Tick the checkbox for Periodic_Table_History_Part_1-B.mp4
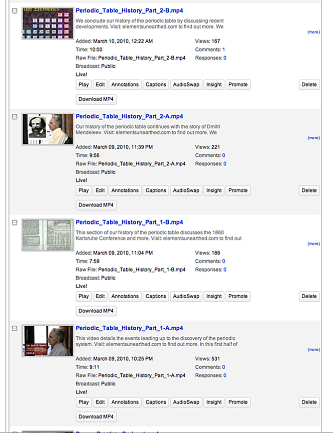The image size is (333, 433). click(x=15, y=223)
